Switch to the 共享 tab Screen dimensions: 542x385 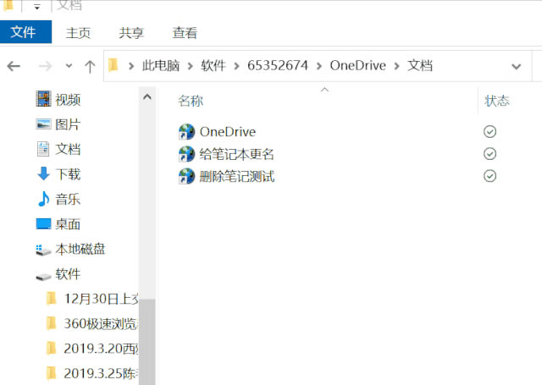click(131, 33)
